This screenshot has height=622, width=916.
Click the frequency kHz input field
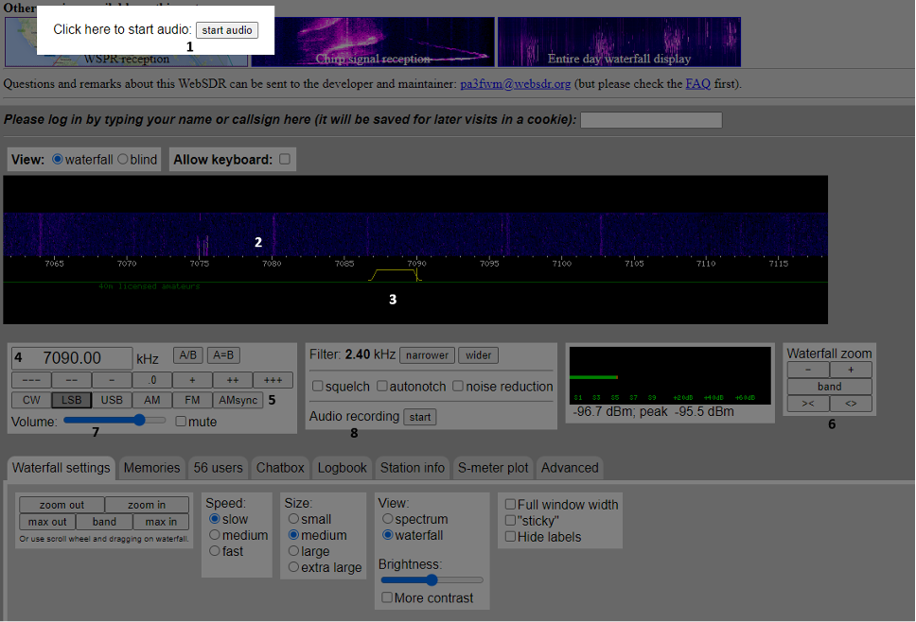click(72, 358)
